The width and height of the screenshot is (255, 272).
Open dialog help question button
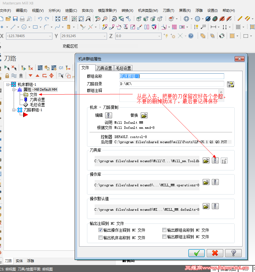click(233, 253)
